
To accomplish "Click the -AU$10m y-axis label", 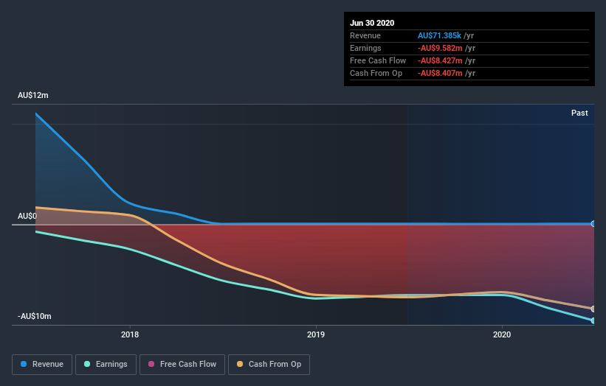I will click(35, 316).
